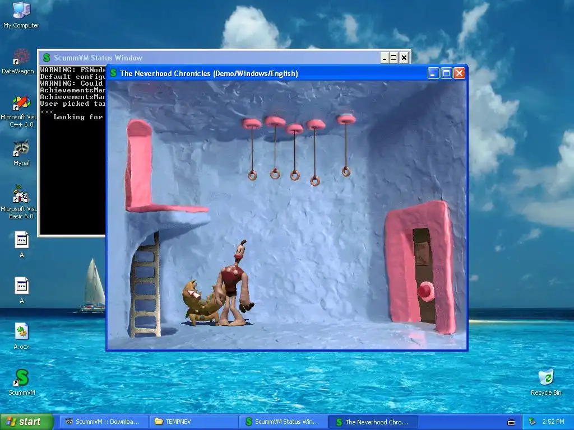The image size is (574, 430).
Task: Click the spiky crab creature behind Klaymen
Action: pyautogui.click(x=201, y=303)
